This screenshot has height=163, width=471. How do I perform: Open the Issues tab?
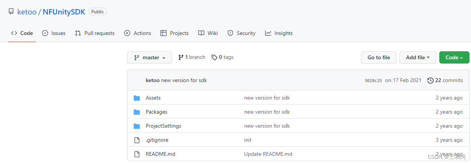point(54,33)
